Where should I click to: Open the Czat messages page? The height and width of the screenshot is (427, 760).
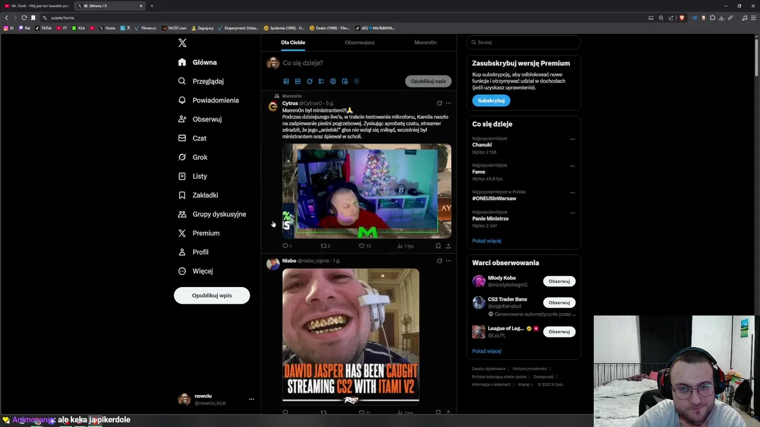pos(192,138)
